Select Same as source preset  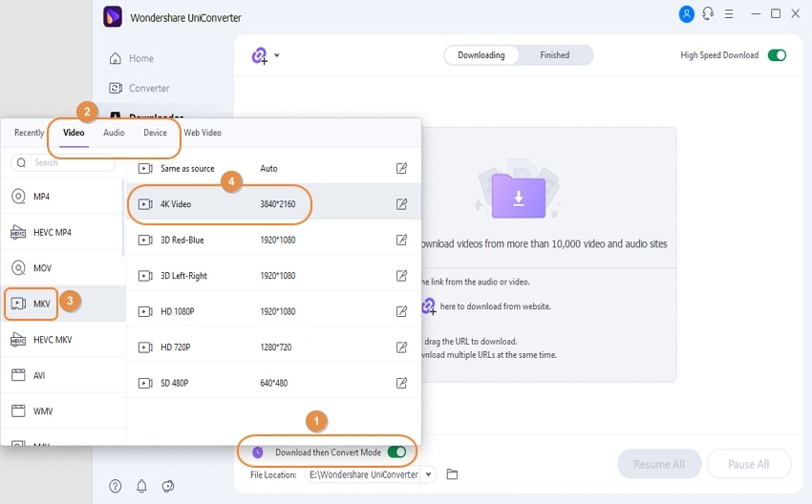tap(273, 168)
